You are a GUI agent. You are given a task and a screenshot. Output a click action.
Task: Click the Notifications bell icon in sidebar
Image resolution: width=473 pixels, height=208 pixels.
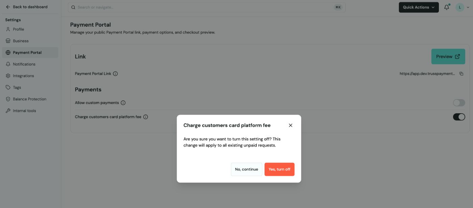click(x=8, y=64)
